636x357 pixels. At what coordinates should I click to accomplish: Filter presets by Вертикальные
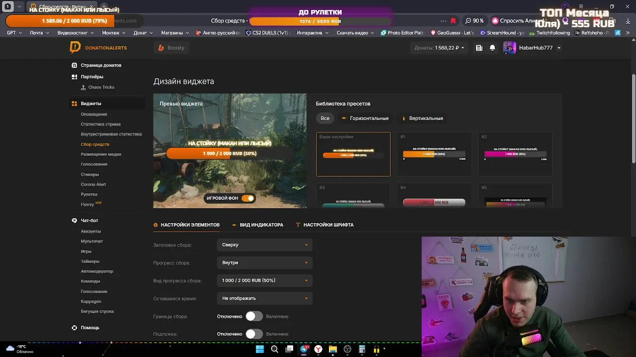tap(423, 119)
